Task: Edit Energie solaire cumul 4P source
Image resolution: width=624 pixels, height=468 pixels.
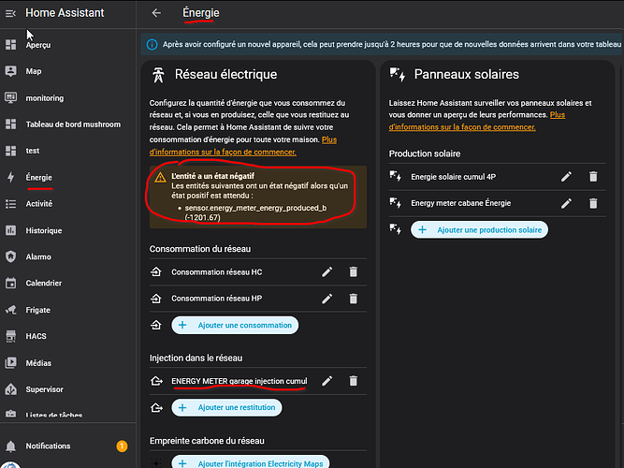Action: tap(566, 176)
